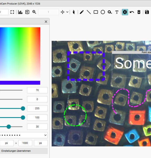Click the fullscreen frame icon
Image resolution: width=151 pixels, height=158 pixels.
coord(12,12)
